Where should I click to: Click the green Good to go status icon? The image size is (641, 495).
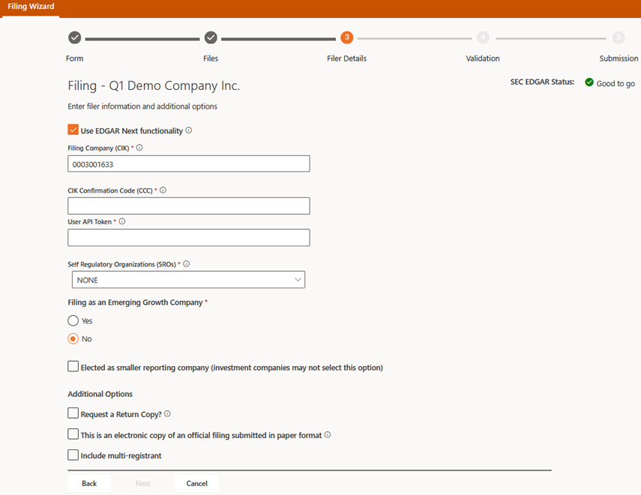click(589, 82)
